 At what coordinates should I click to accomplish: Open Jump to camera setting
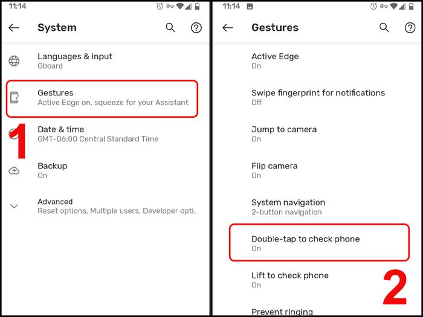(x=317, y=134)
